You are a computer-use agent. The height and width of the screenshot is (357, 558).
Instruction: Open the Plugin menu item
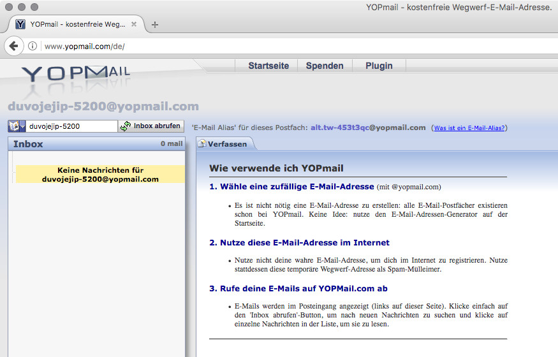tap(379, 66)
